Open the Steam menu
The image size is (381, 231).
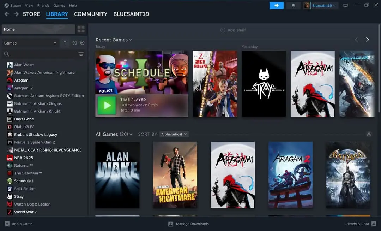coord(15,5)
